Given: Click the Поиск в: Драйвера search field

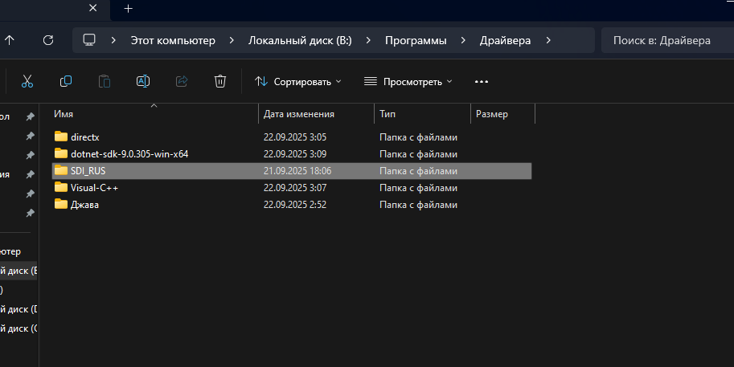Looking at the screenshot, I should tap(664, 40).
